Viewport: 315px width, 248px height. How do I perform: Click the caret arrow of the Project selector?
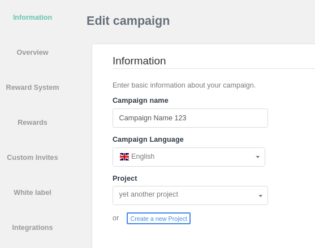[260, 196]
